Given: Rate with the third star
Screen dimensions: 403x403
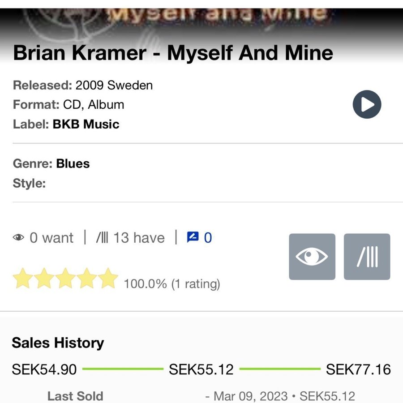Looking at the screenshot, I should [x=65, y=279].
